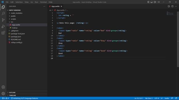The height and width of the screenshot is (100, 179).
Task: Expand the node_modules folder
Action: pyautogui.click(x=27, y=13)
